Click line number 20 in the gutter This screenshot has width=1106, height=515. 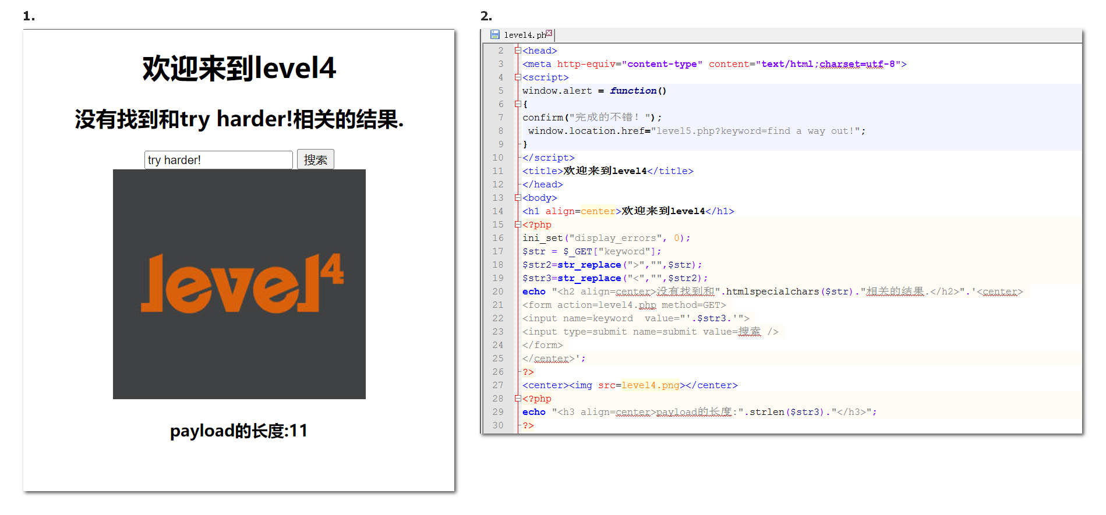click(x=497, y=292)
